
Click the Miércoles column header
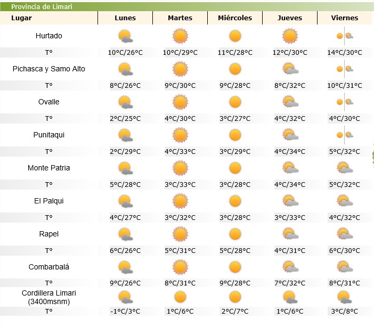tap(235, 18)
